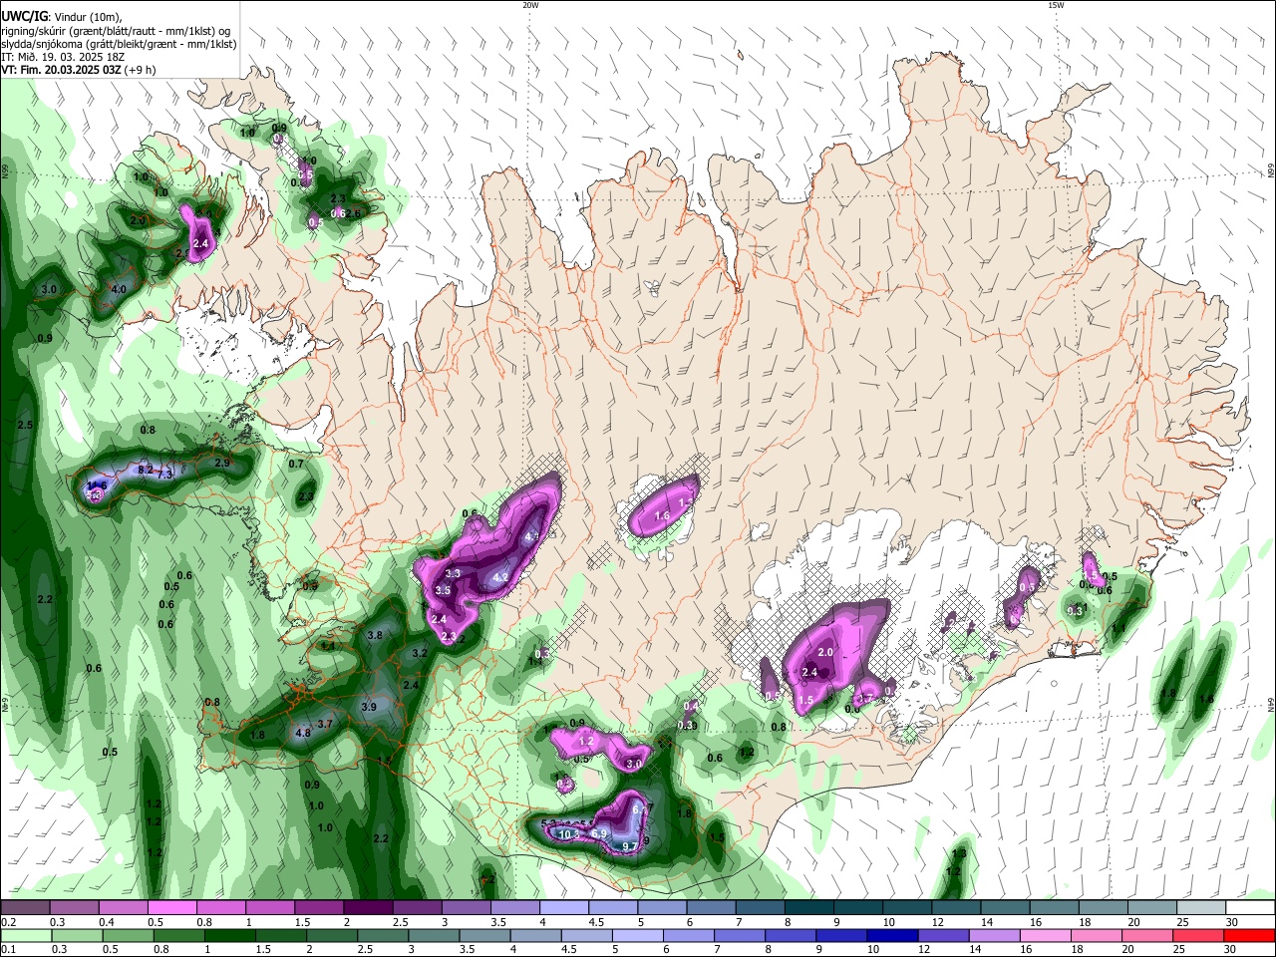Click the 20W longitude label at the top

[x=530, y=5]
